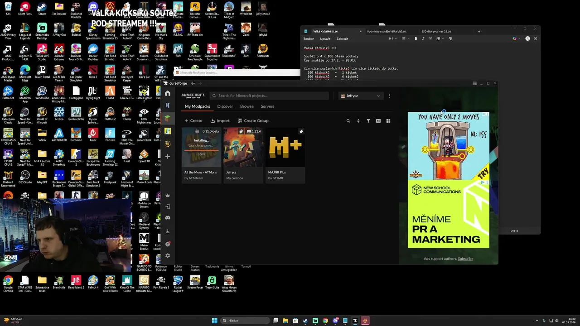580x326 pixels.
Task: Select the Jefrycz modpack thumbnail
Action: coord(243,148)
